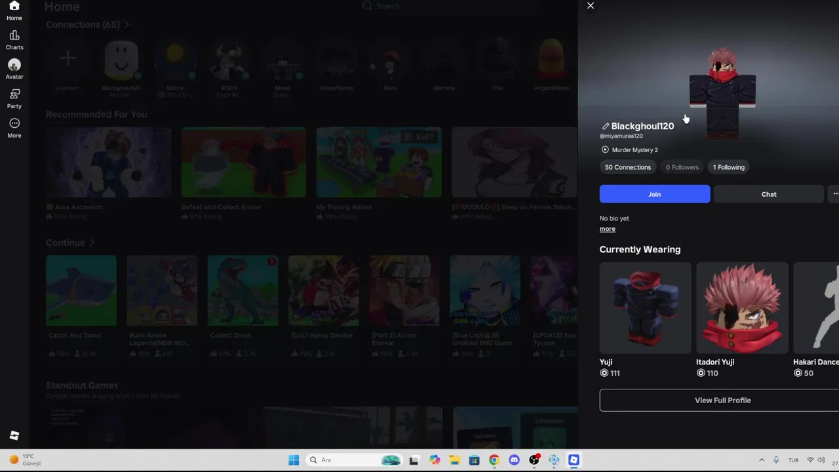Expand the Connections (65) header arrow

tap(127, 24)
